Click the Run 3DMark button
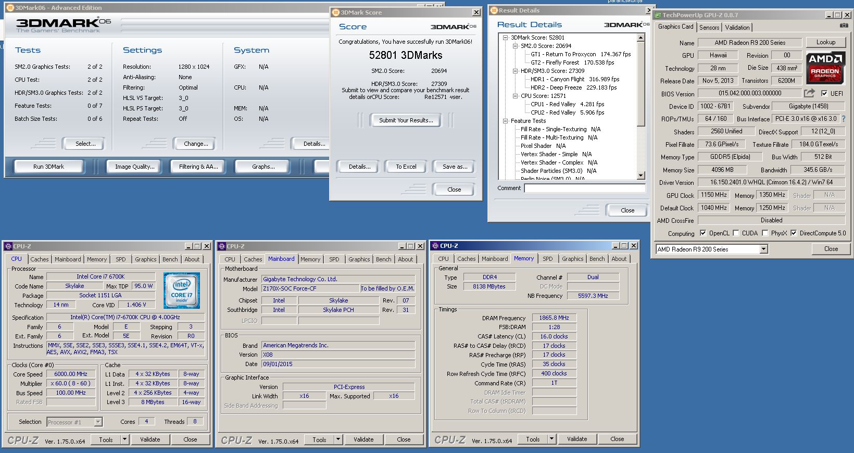 click(x=48, y=167)
